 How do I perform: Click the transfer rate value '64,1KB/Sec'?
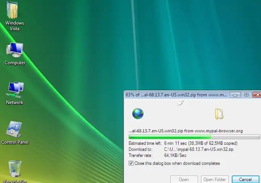175,155
